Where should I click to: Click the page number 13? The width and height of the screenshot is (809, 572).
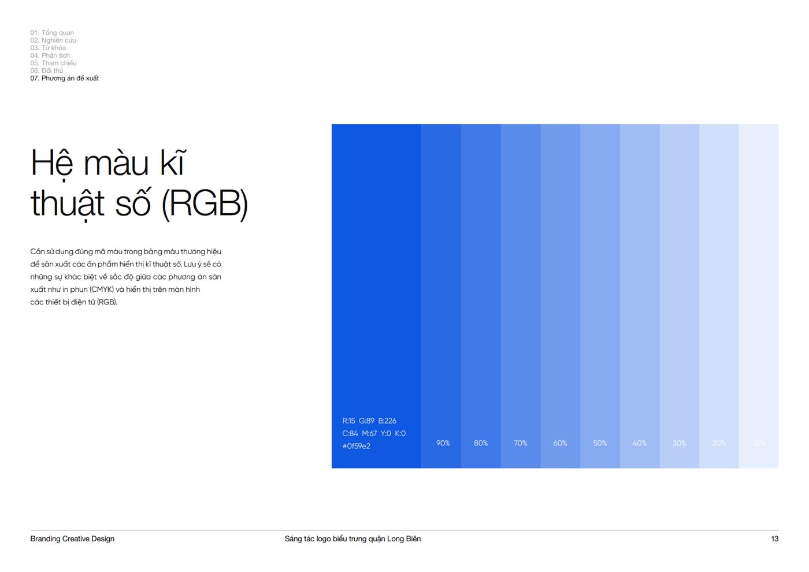[774, 538]
